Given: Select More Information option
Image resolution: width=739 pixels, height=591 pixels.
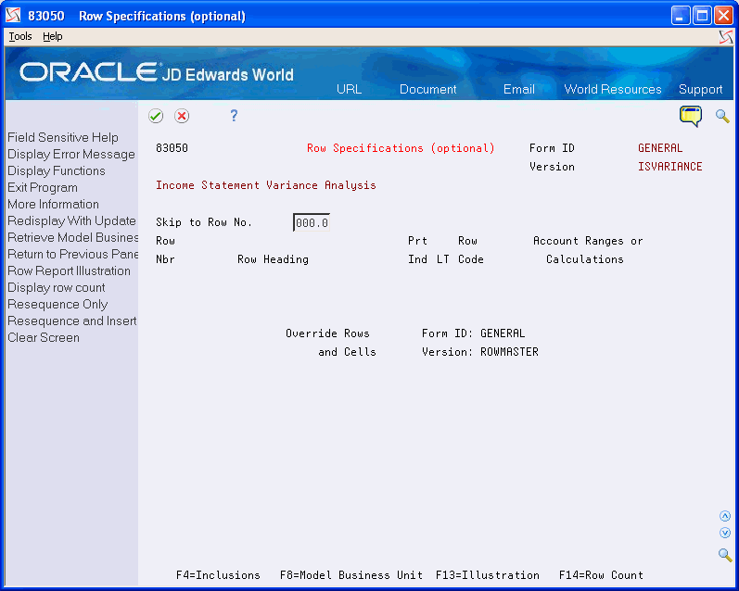Looking at the screenshot, I should coord(53,205).
